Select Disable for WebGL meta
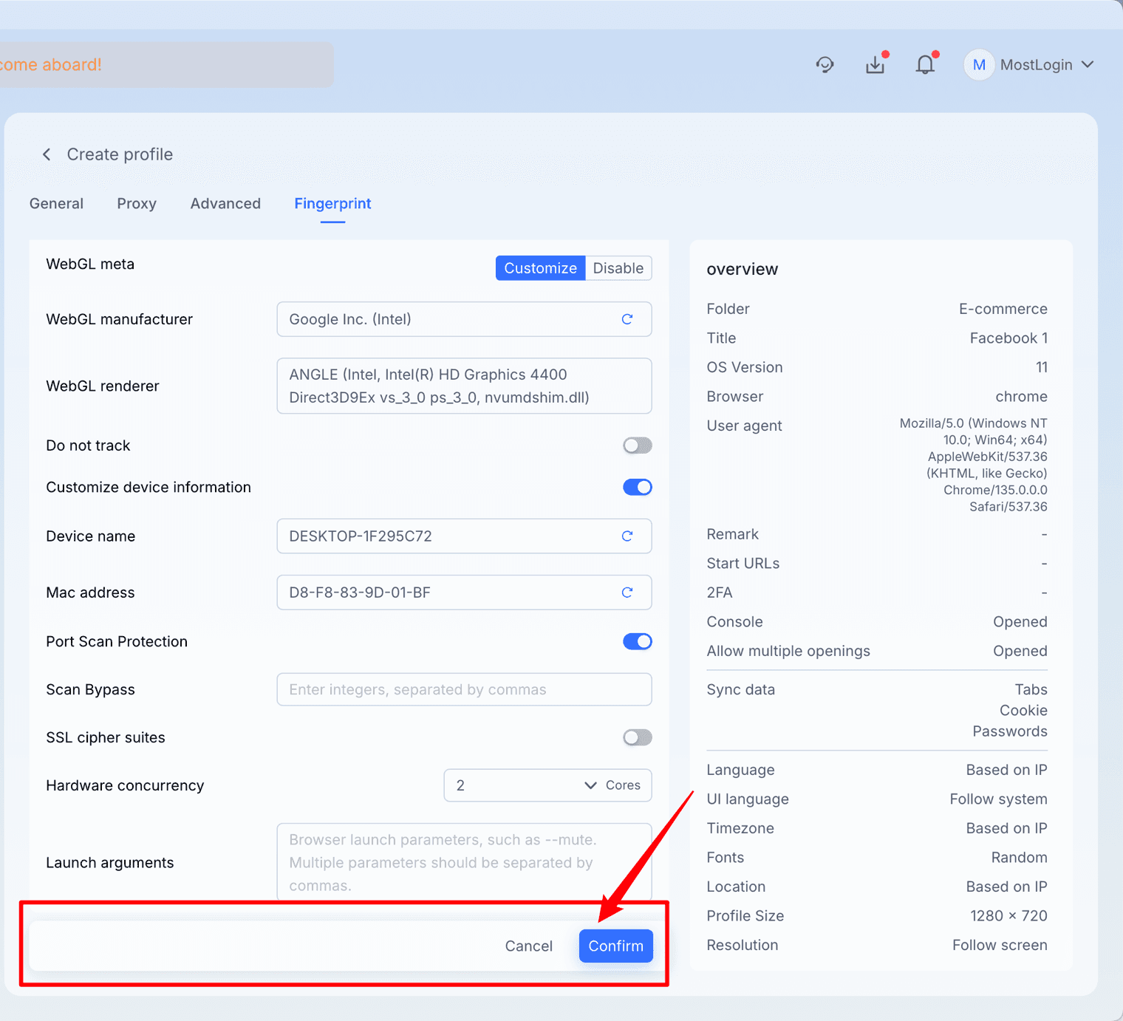The height and width of the screenshot is (1021, 1123). coord(618,267)
